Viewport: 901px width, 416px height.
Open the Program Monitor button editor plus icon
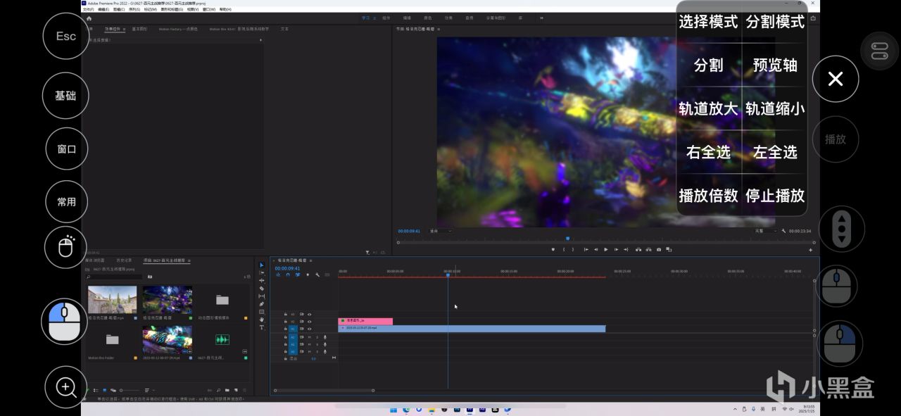point(810,250)
